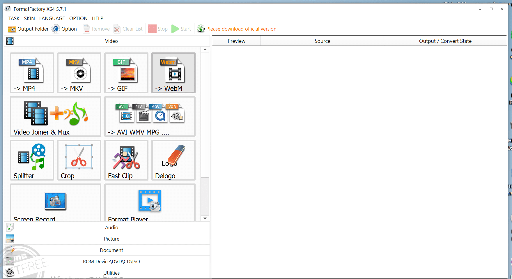The width and height of the screenshot is (512, 279).
Task: Click the Picture section landscape icon
Action: (x=10, y=239)
